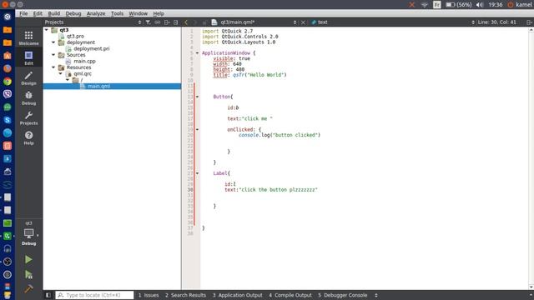
Task: Open the Projects mode
Action: pyautogui.click(x=28, y=118)
